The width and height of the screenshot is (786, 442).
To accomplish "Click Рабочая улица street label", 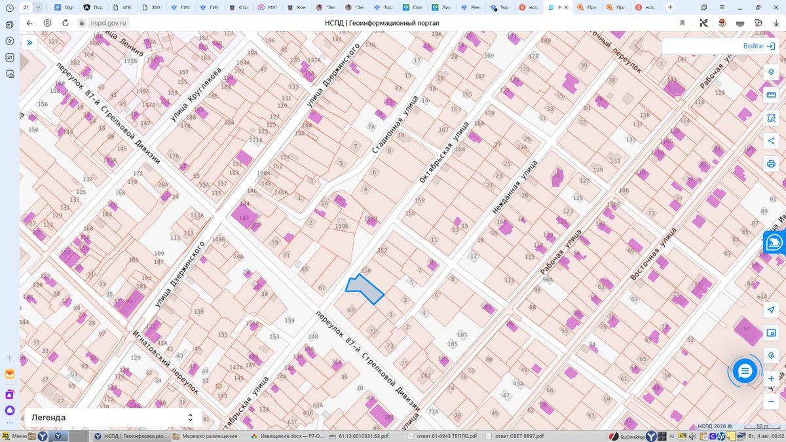I will point(561,252).
